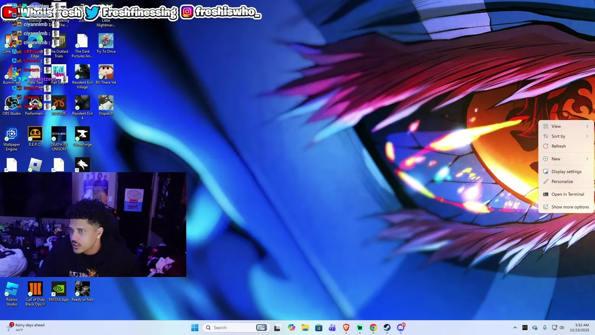Open the microphone tray icon
The image size is (595, 335).
pos(545,328)
